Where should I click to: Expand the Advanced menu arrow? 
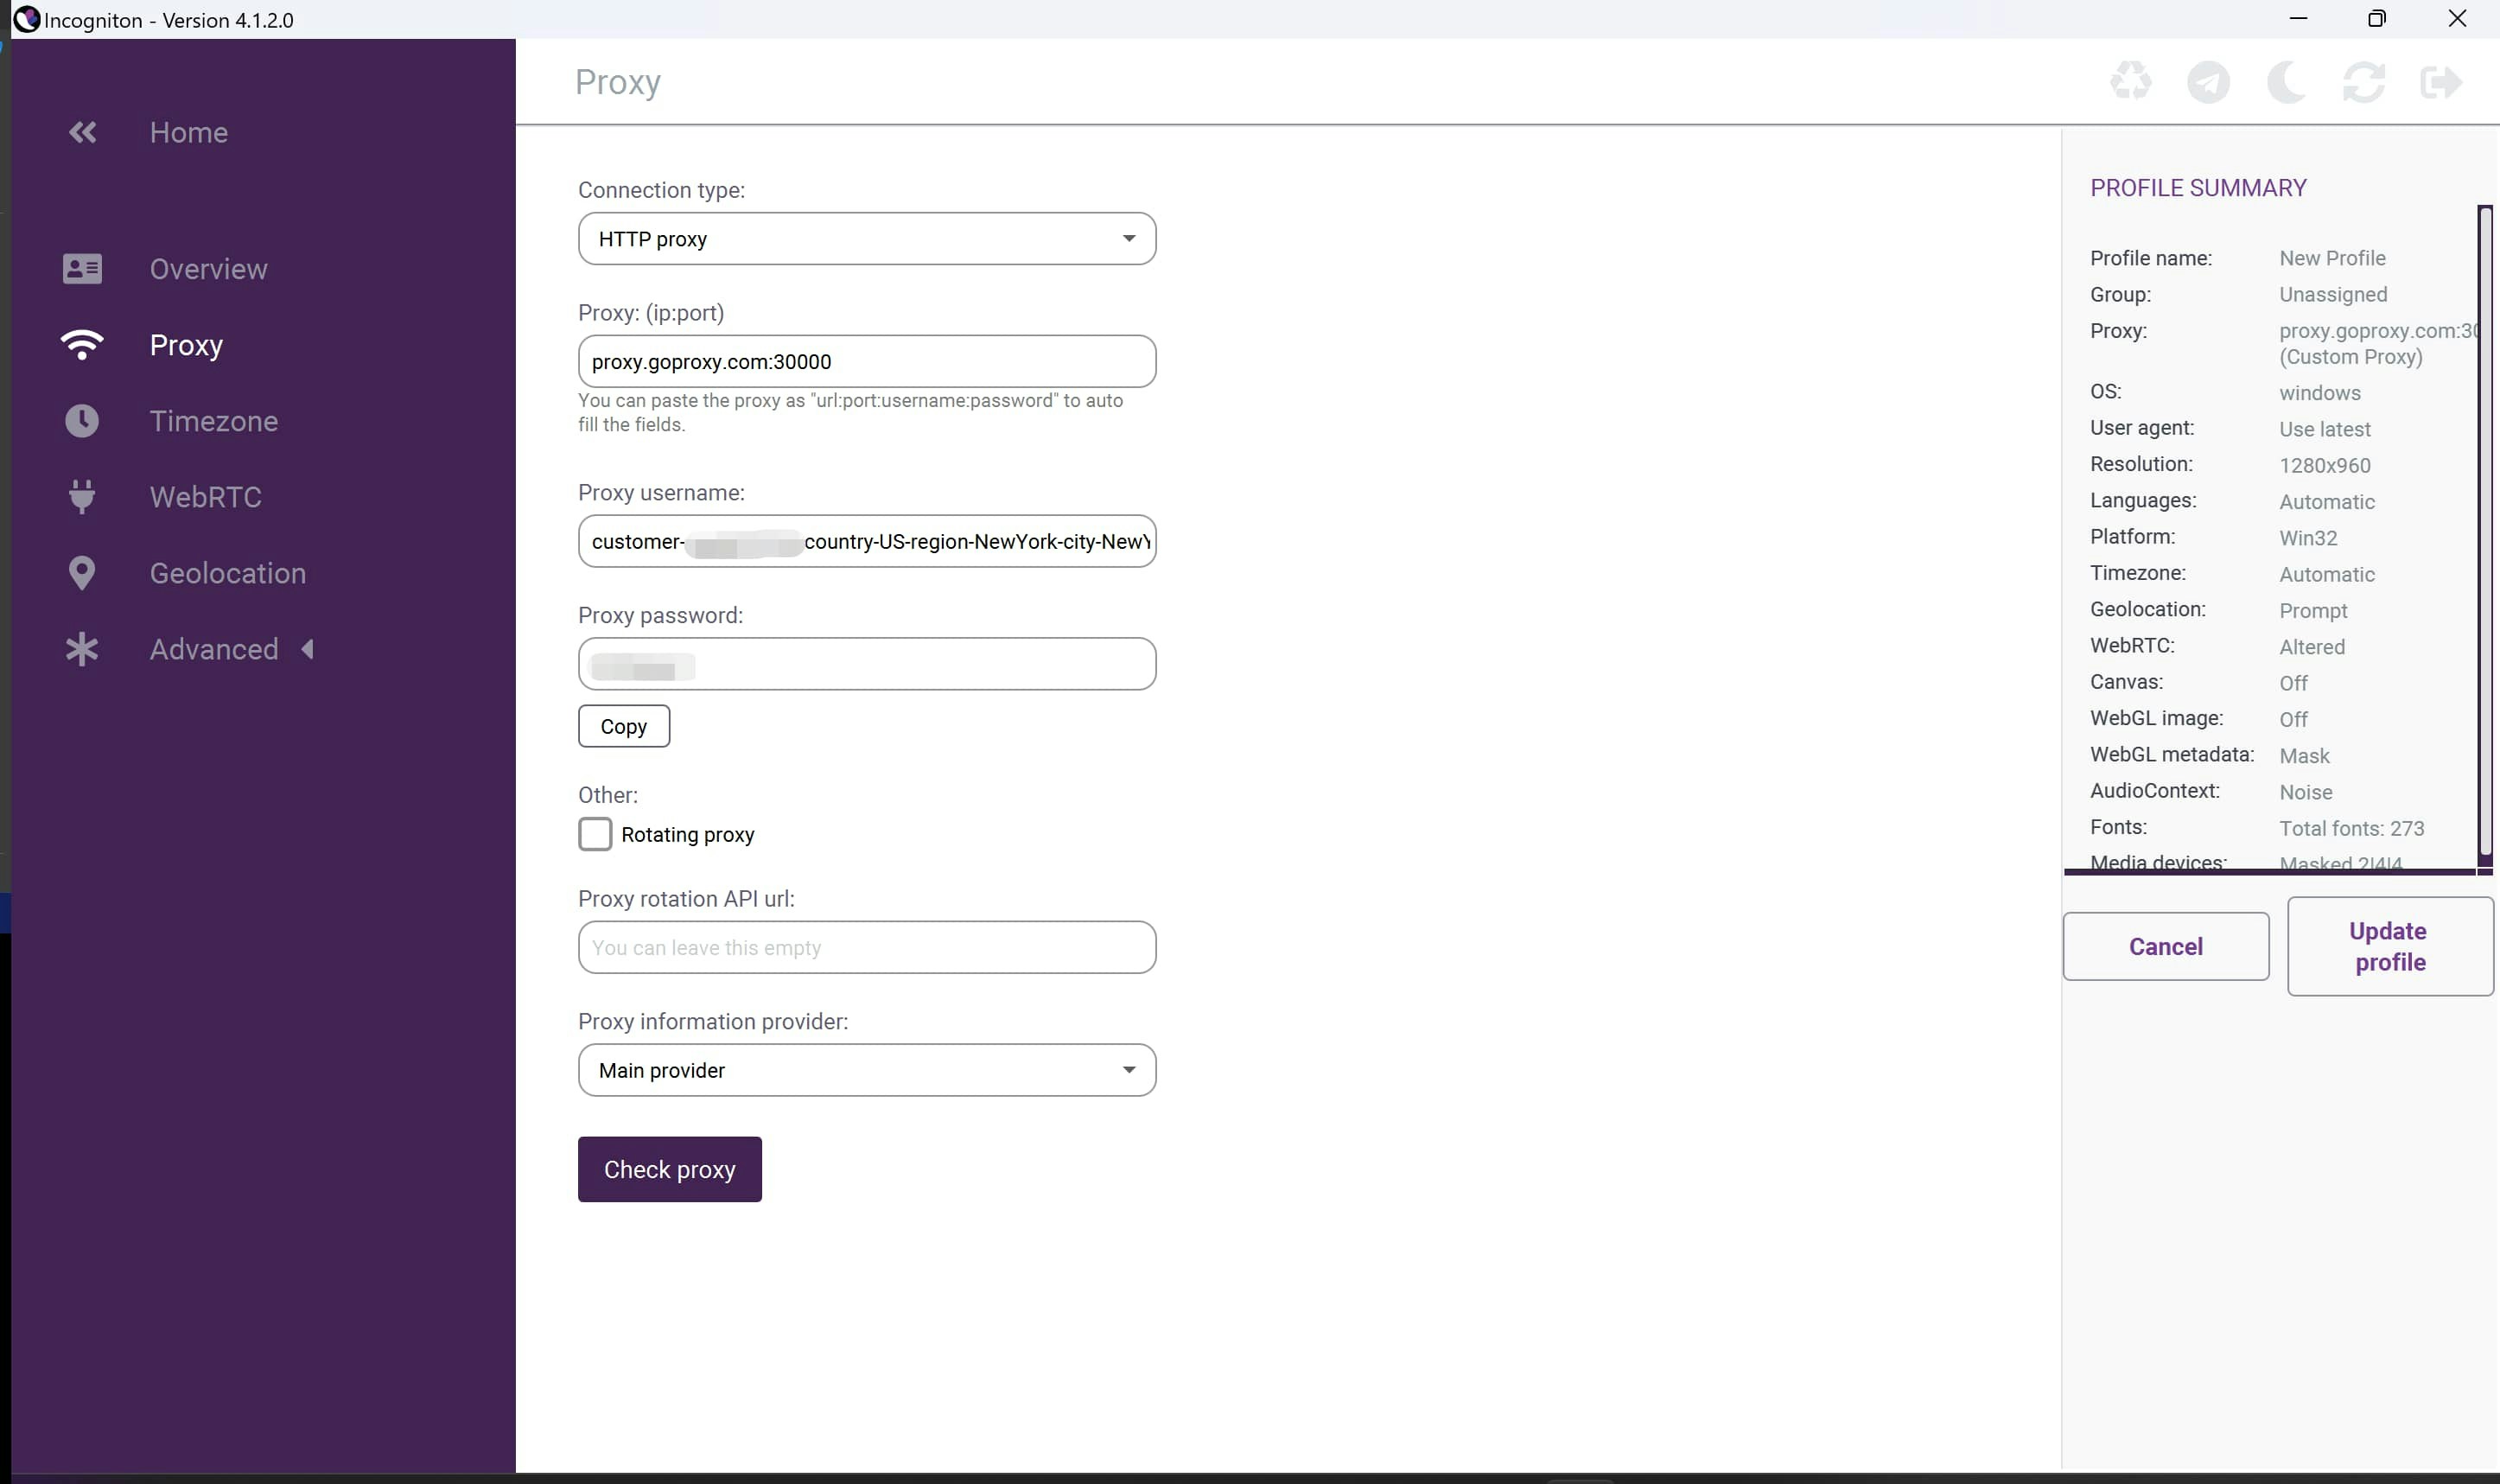tap(308, 649)
